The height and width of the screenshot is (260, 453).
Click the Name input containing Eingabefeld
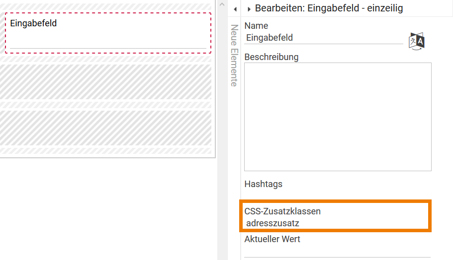(x=323, y=38)
